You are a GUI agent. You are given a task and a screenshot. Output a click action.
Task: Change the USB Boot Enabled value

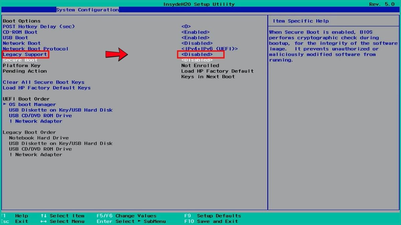(195, 38)
